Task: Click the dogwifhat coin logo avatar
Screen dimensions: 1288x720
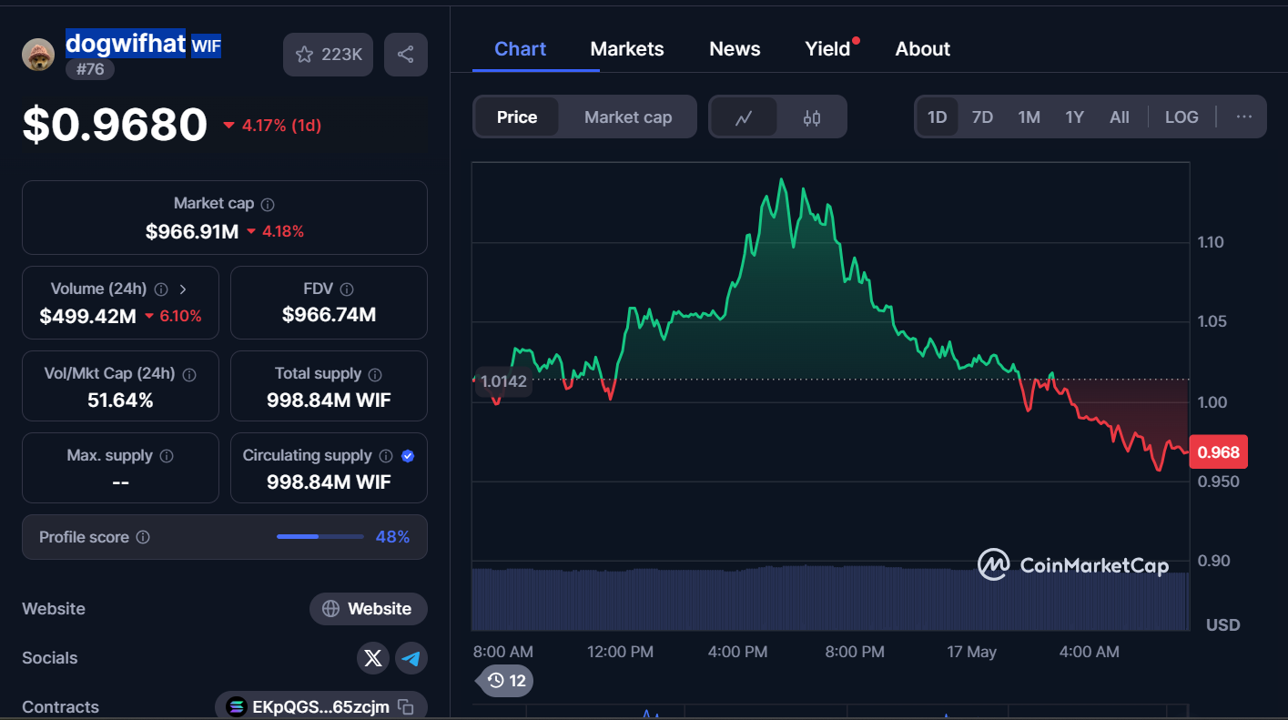Action: [38, 55]
